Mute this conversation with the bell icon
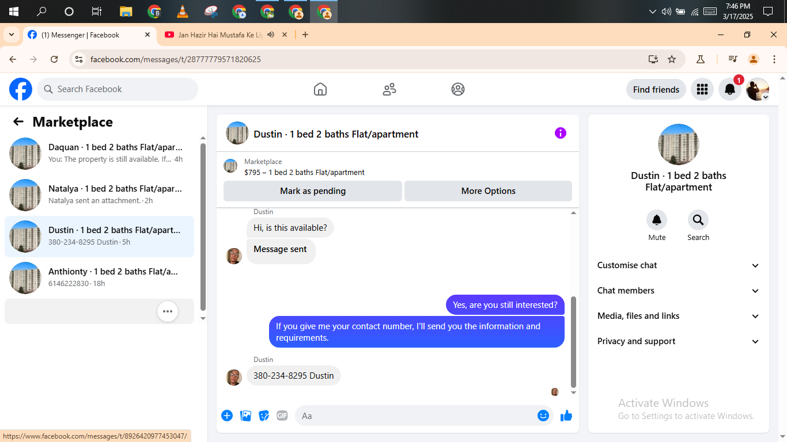 tap(657, 220)
